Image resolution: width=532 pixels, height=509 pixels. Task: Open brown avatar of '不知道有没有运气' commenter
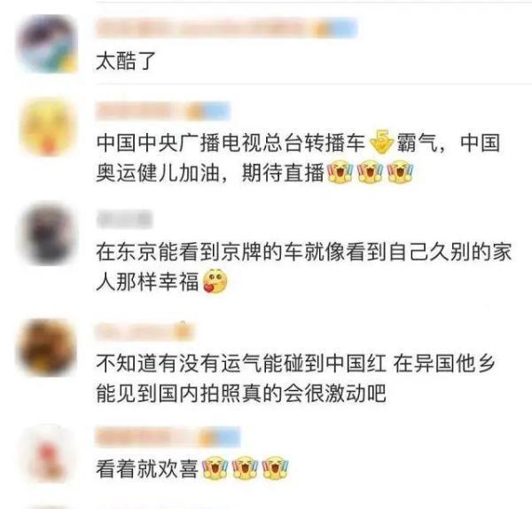click(x=48, y=348)
